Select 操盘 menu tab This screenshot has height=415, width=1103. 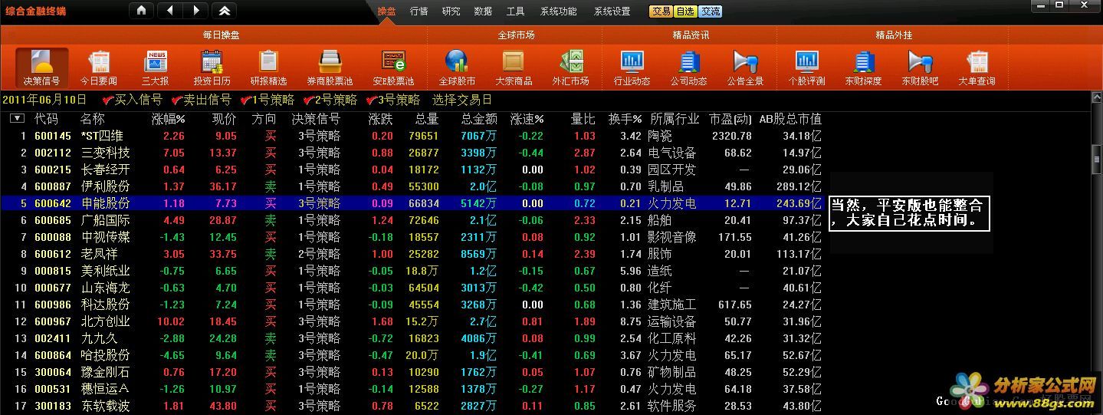(386, 12)
